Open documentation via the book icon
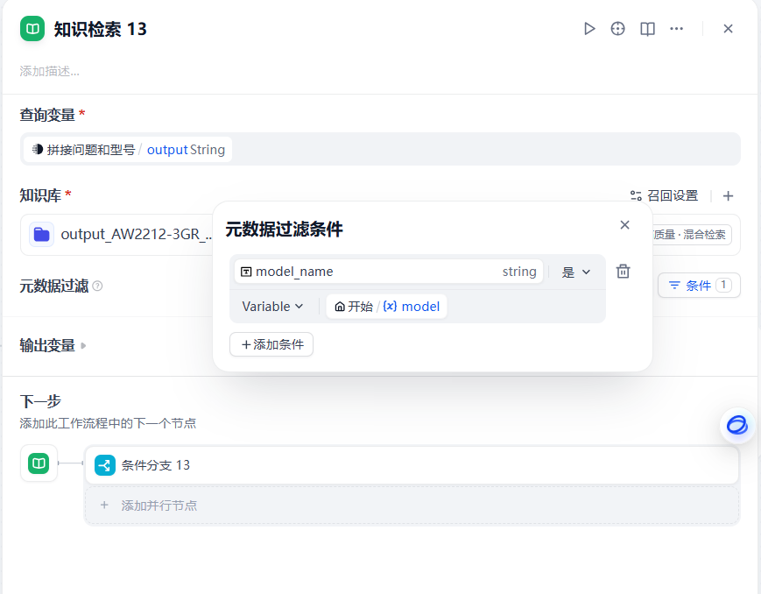 pyautogui.click(x=647, y=28)
